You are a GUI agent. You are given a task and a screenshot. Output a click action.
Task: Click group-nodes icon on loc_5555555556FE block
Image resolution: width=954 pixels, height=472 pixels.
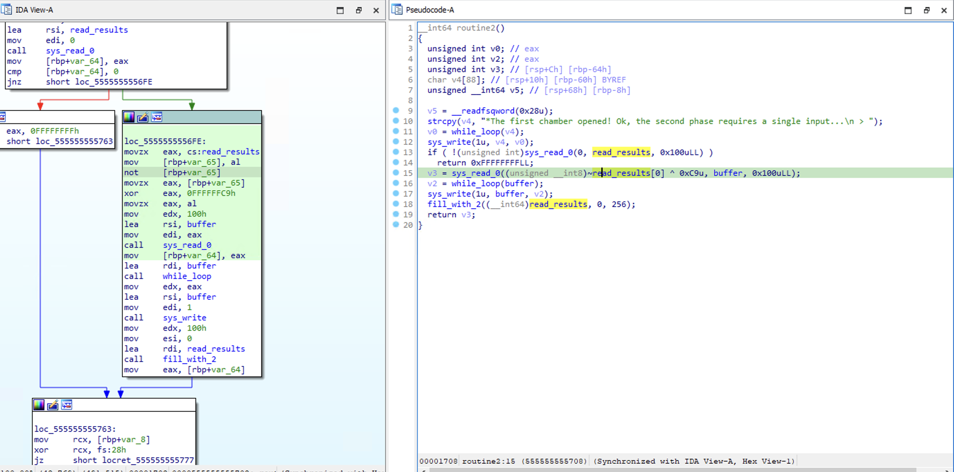[x=157, y=117]
